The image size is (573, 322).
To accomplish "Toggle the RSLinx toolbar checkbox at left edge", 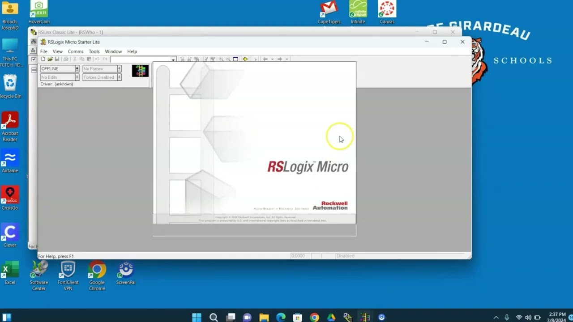I will 34,59.
